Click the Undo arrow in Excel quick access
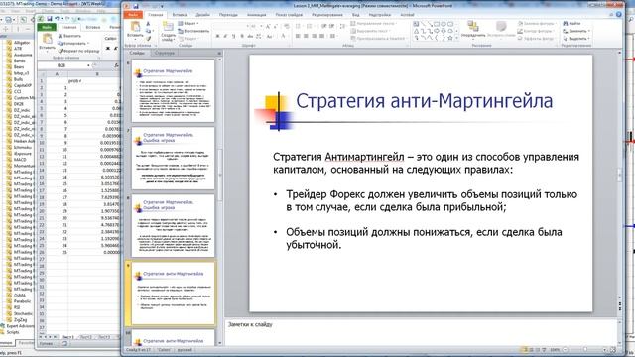 pyautogui.click(x=58, y=19)
